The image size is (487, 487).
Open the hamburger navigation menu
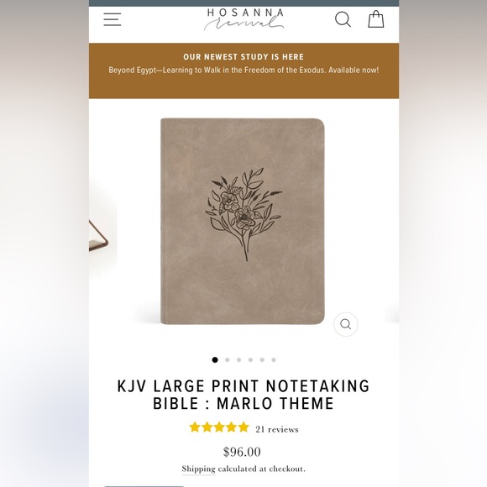click(x=113, y=19)
